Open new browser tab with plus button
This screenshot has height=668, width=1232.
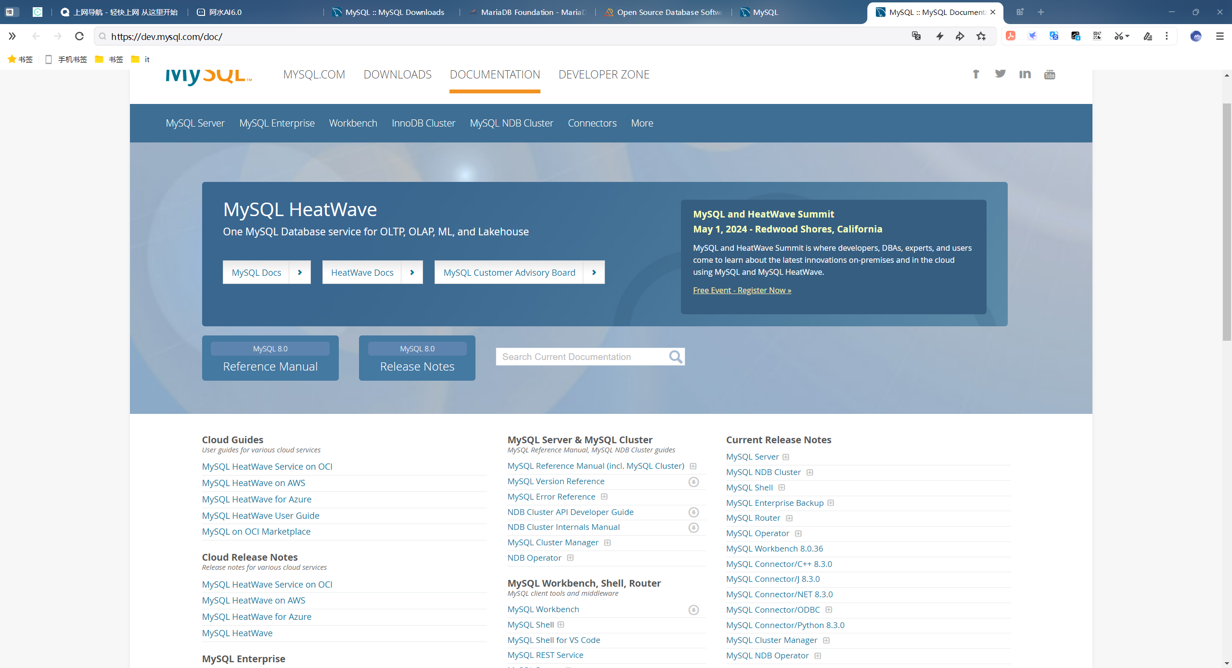pos(1041,12)
